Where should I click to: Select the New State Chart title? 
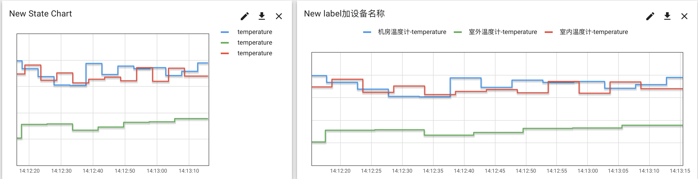(x=41, y=14)
